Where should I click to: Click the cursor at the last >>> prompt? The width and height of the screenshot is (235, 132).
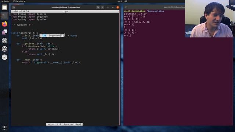click(130, 36)
